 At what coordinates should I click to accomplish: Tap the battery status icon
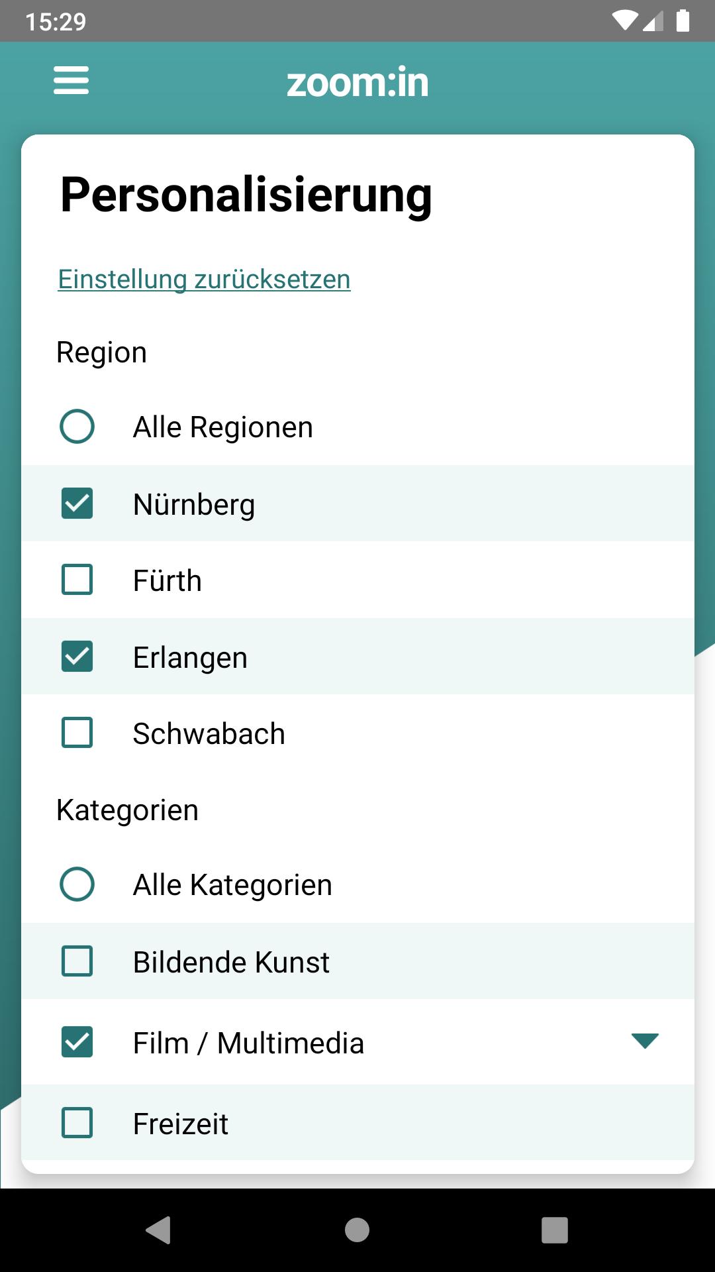coord(683,21)
